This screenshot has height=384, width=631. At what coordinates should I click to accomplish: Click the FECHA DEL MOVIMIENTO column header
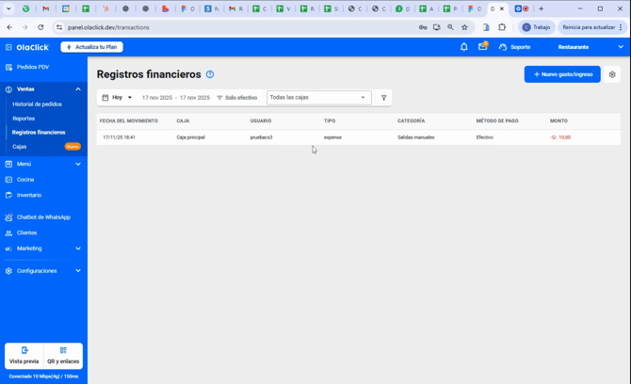(x=129, y=120)
